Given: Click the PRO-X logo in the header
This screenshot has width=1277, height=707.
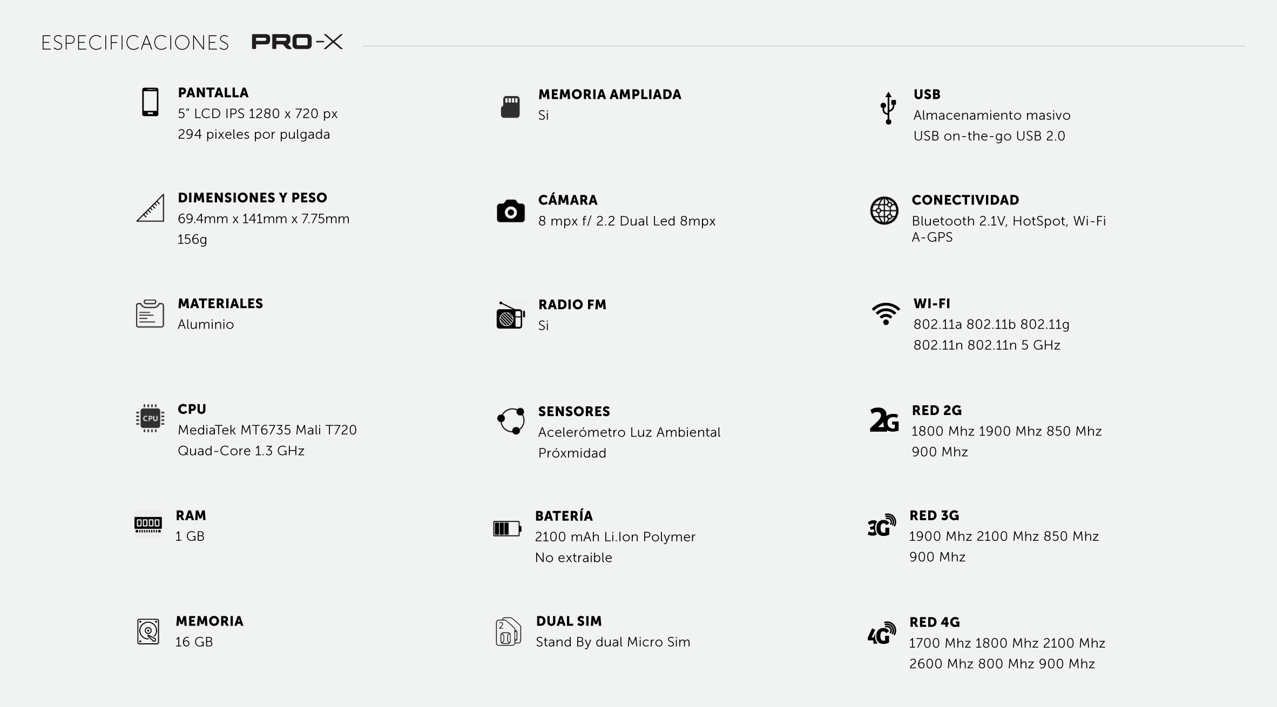Looking at the screenshot, I should coord(297,42).
